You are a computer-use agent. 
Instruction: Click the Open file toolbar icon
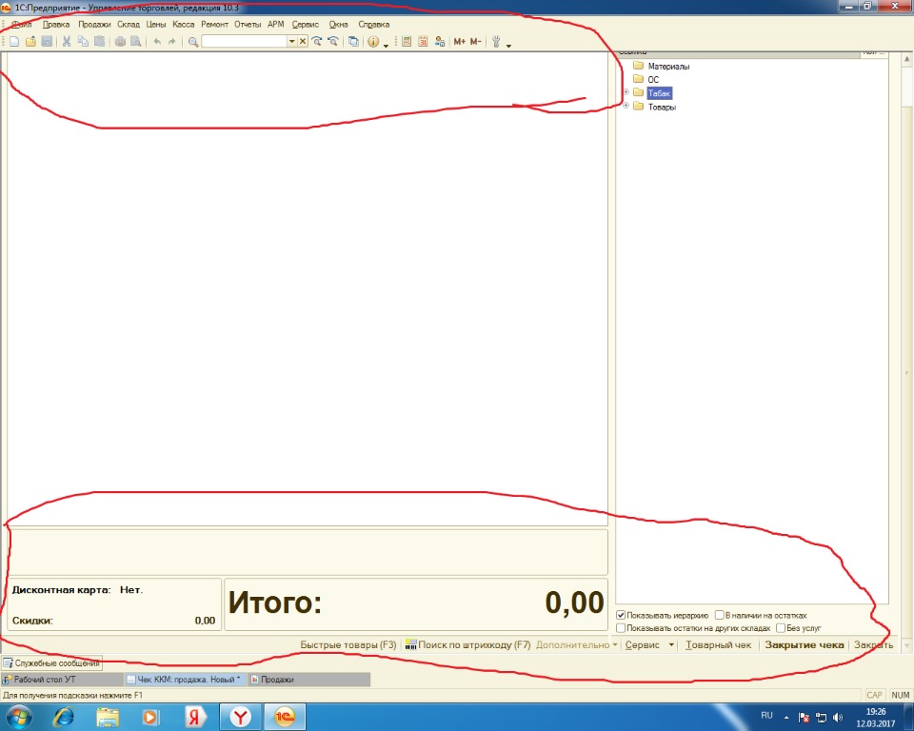coord(30,42)
